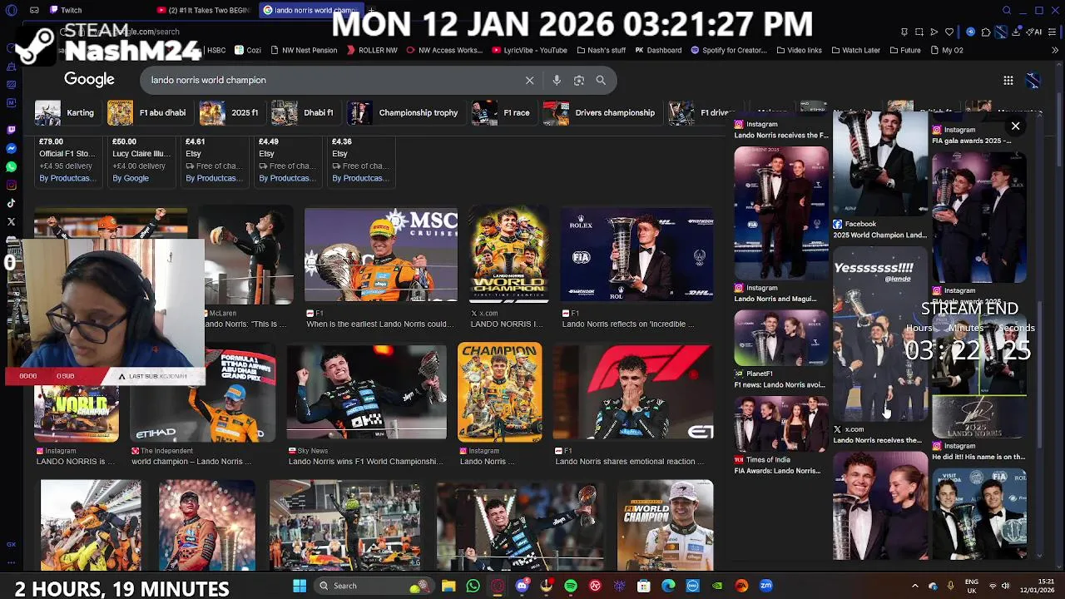This screenshot has height=599, width=1065.
Task: Show hidden system tray icons
Action: tap(914, 586)
